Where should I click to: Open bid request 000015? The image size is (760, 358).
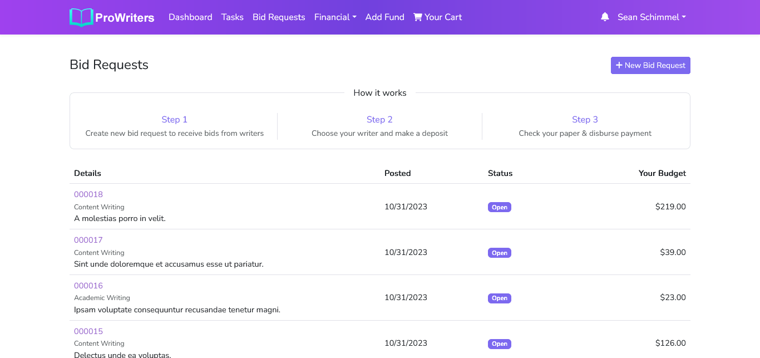[88, 331]
